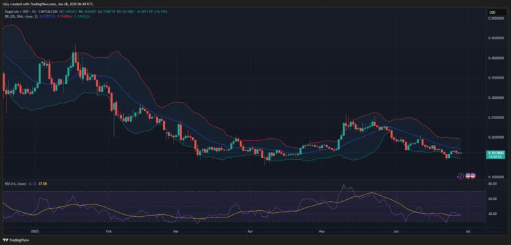The image size is (511, 245).
Task: Click the 80.00 RSI axis label
Action: [x=492, y=183]
